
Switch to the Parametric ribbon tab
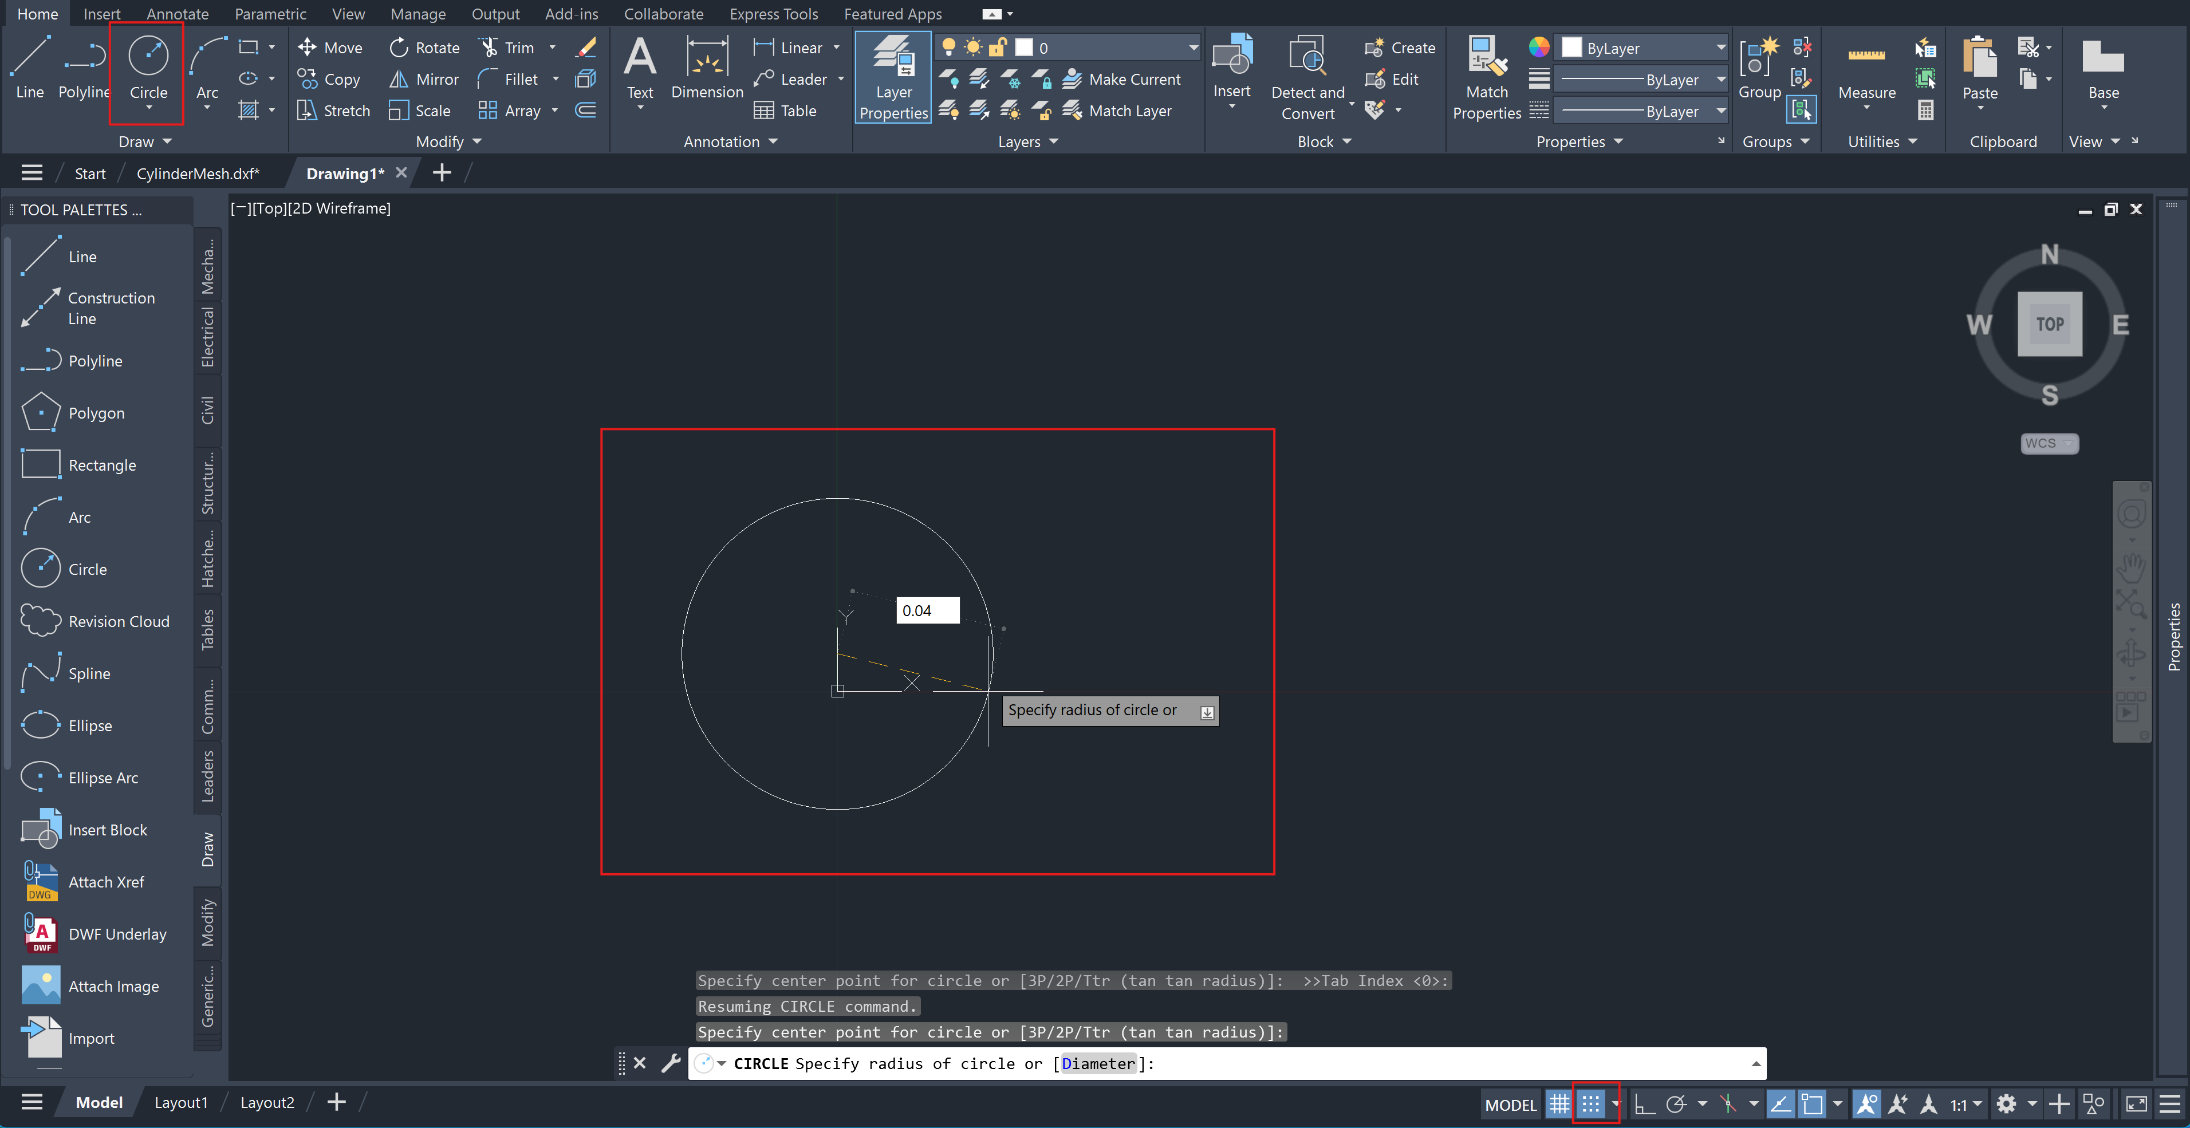[270, 14]
